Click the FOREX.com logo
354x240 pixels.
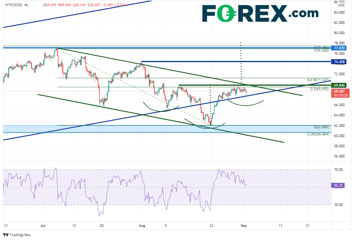[x=260, y=13]
